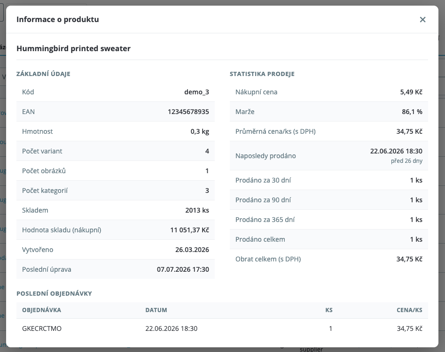Click Průměrná cena/ks value 34,75 Kč
This screenshot has width=445, height=352.
click(409, 131)
